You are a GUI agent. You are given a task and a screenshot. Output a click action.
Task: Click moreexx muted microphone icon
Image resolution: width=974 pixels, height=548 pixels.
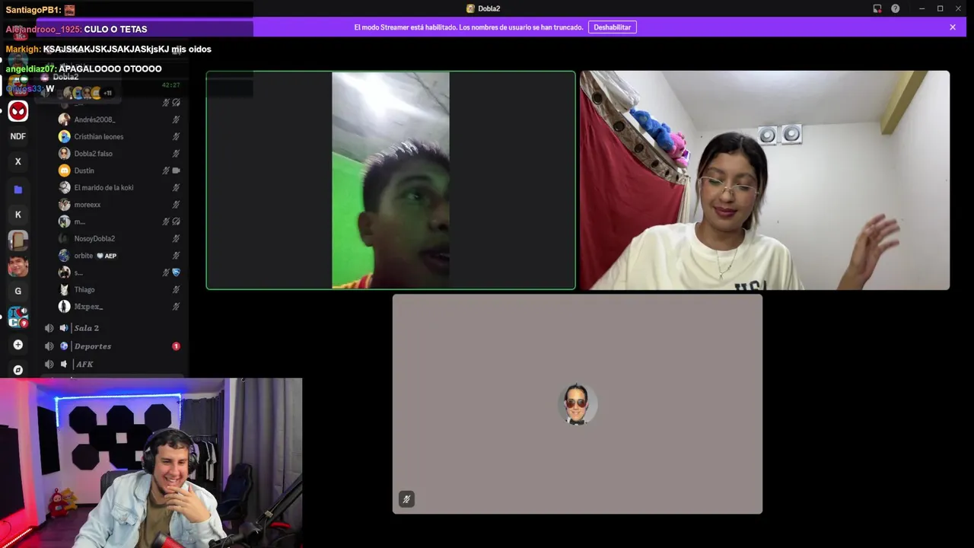coord(176,204)
